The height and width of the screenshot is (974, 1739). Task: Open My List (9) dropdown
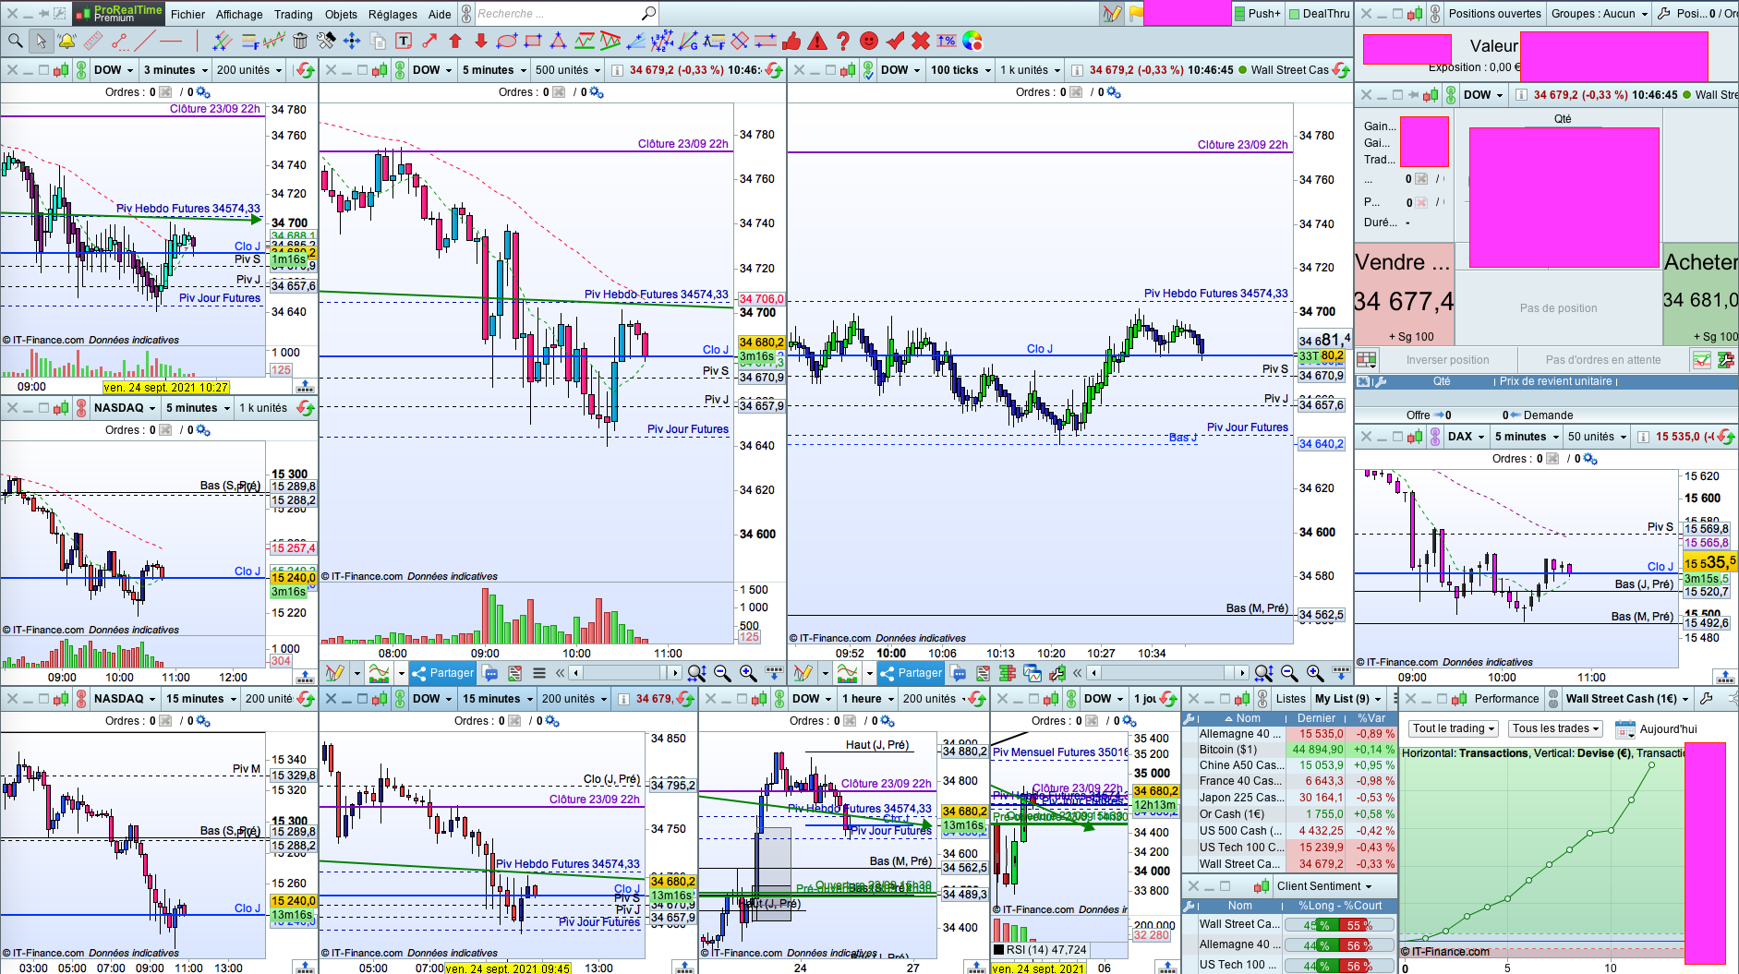[1347, 699]
